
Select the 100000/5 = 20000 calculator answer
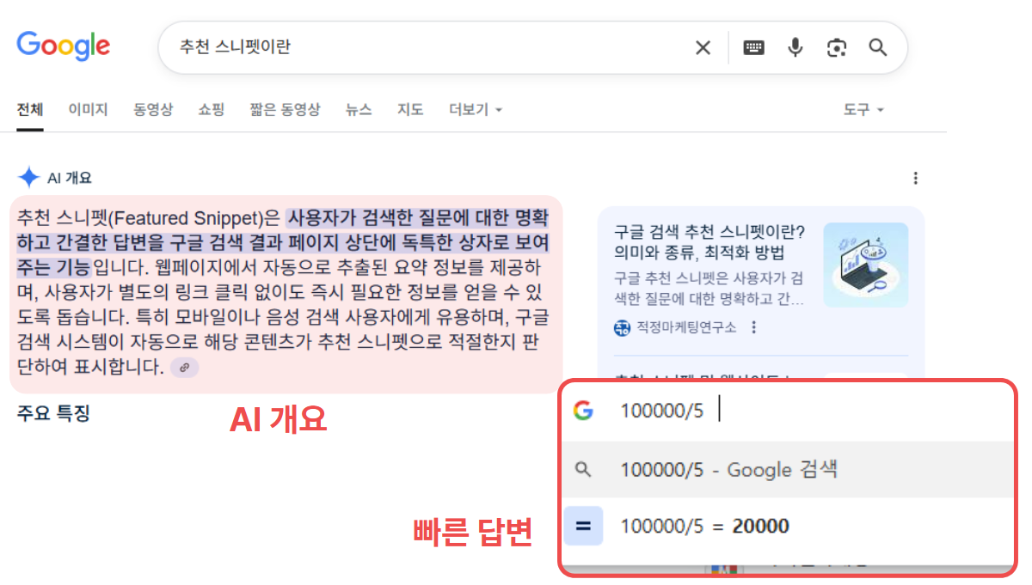pos(787,526)
